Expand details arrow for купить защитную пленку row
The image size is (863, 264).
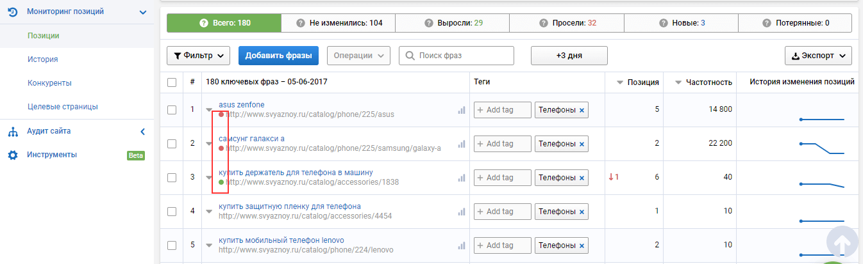click(209, 212)
